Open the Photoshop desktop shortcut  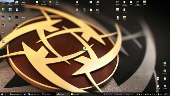tap(10, 19)
